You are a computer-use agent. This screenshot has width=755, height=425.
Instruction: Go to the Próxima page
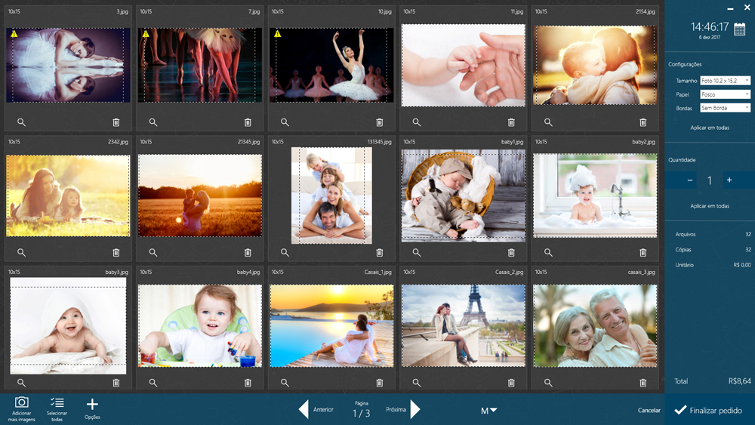point(414,410)
